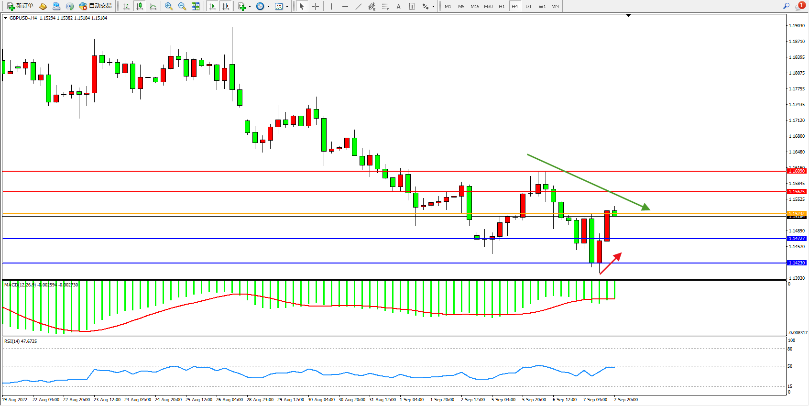The image size is (809, 406).
Task: Toggle the chart shift button
Action: coord(226,6)
